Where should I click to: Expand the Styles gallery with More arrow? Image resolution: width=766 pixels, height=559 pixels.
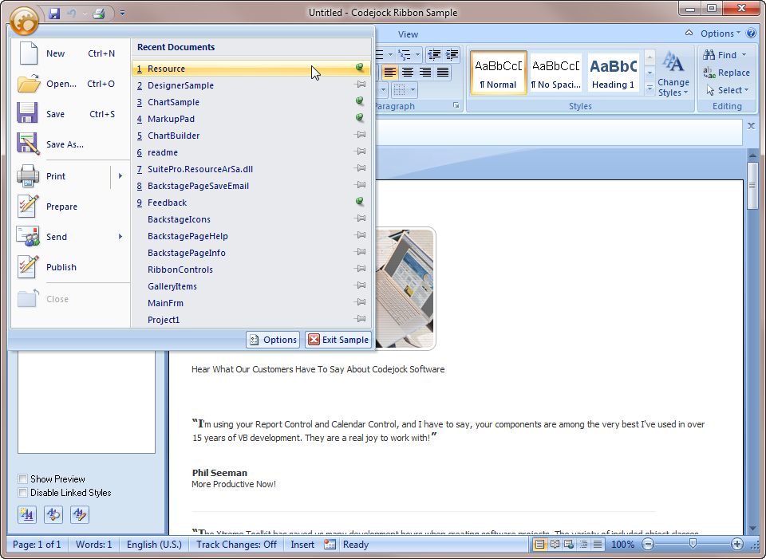[650, 89]
